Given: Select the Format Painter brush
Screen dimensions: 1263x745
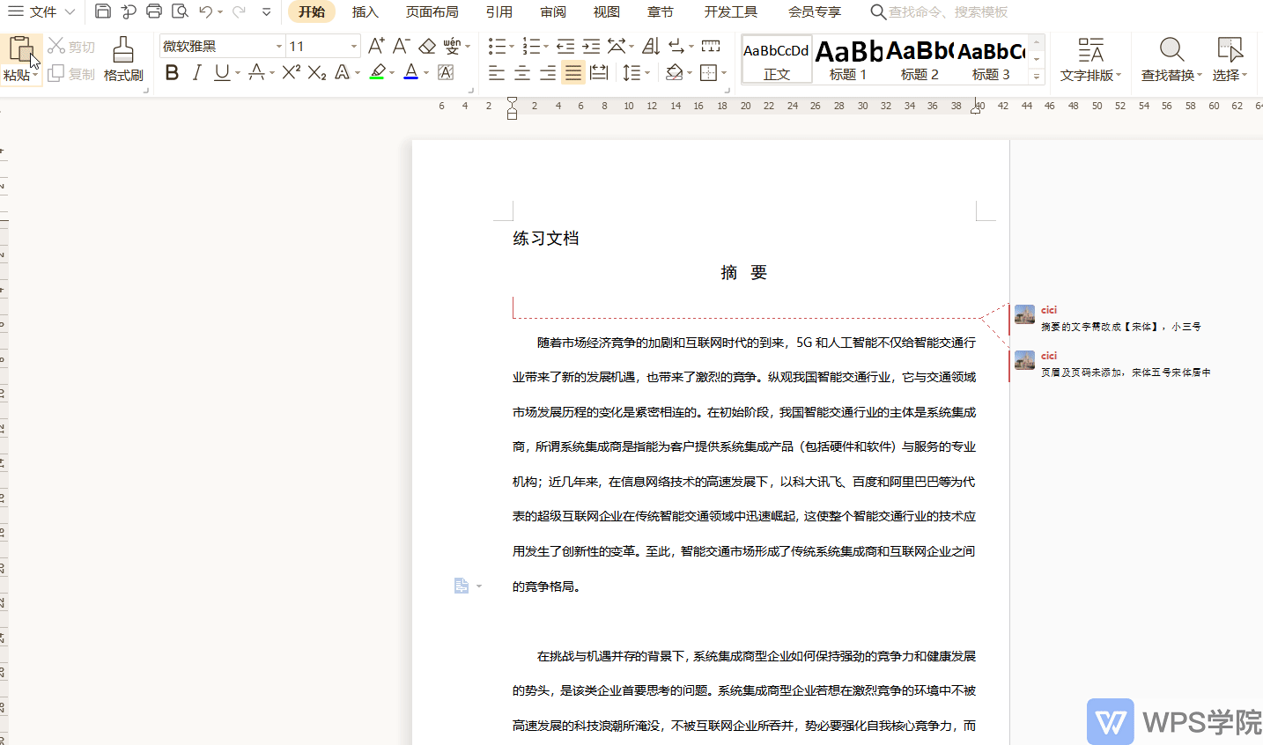Looking at the screenshot, I should click(123, 50).
